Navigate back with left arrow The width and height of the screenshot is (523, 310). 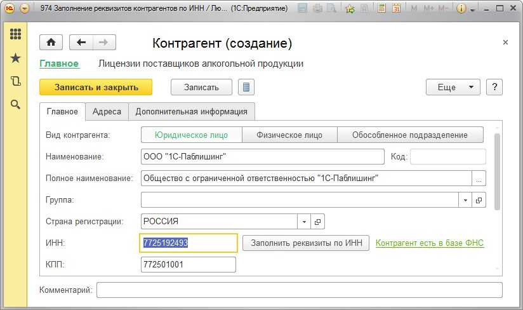tap(81, 43)
